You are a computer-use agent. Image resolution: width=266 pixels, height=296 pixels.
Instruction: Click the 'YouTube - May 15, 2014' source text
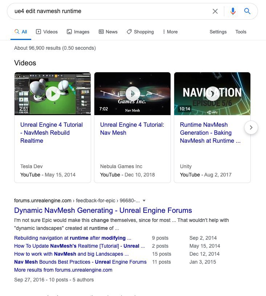pos(48,175)
